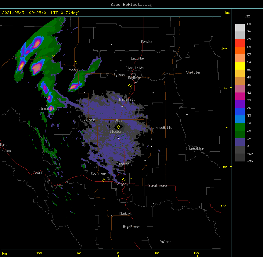This screenshot has width=263, height=257.
Task: Pick the bright yellow 51-54 dBZ legend swatch
Action: tap(240, 66)
